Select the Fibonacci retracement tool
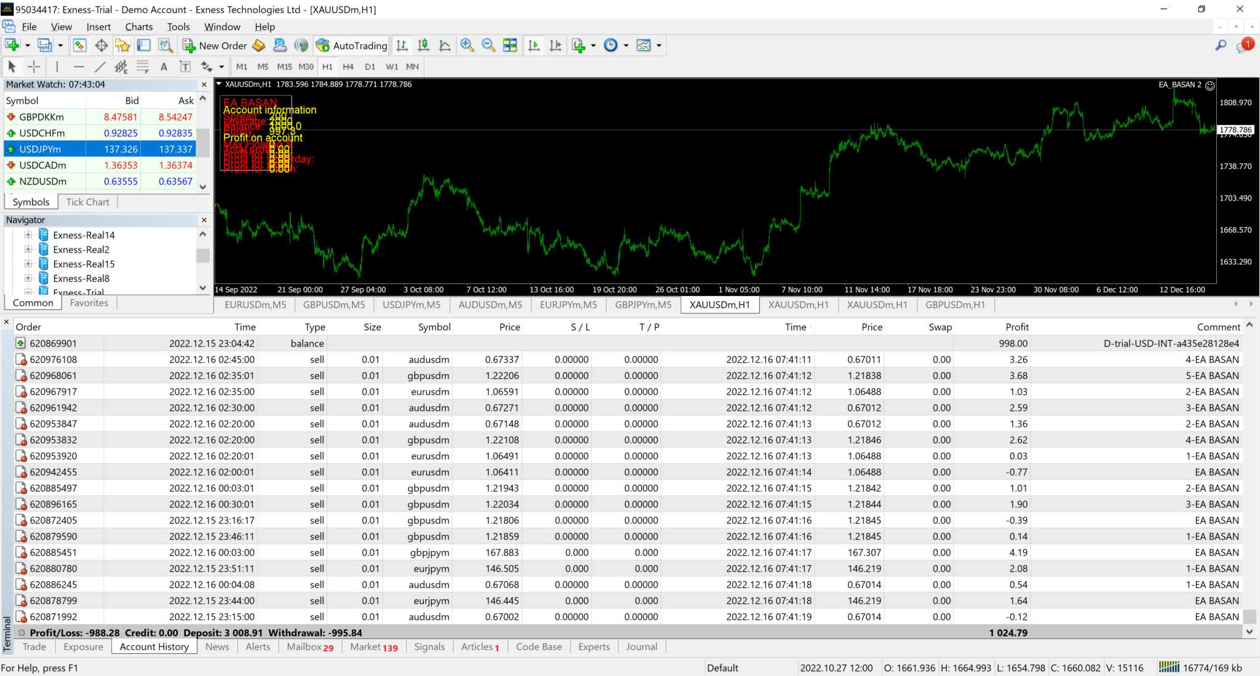This screenshot has height=676, width=1260. (x=143, y=66)
